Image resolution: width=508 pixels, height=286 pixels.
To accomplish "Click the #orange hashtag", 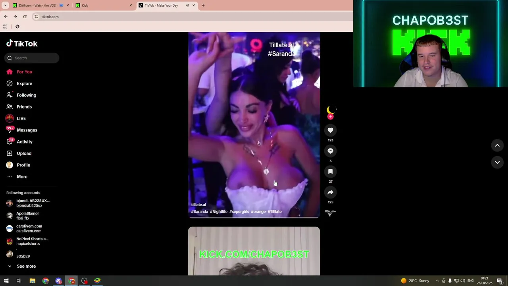I will coord(258,212).
